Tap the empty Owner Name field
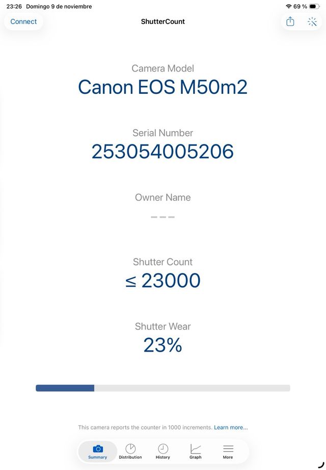This screenshot has width=326, height=470. pyautogui.click(x=163, y=217)
